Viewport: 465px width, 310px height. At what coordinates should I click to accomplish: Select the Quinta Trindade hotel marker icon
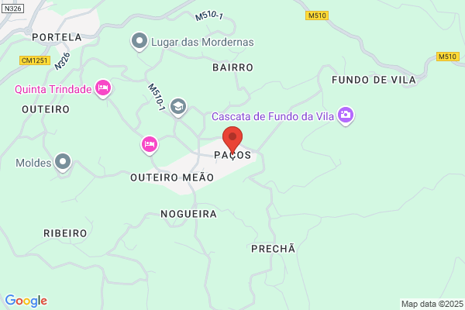(x=103, y=88)
